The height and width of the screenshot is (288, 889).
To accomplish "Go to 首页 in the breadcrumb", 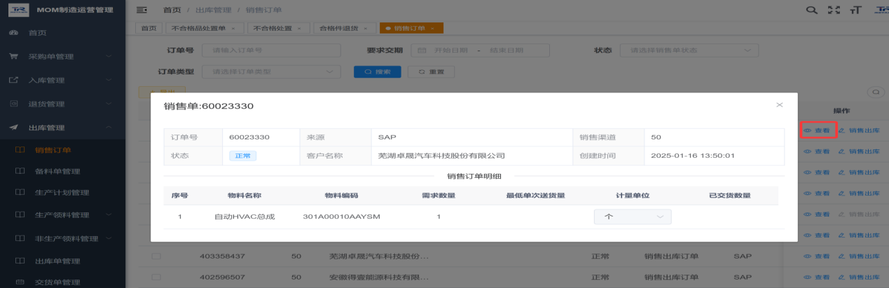I will (171, 10).
